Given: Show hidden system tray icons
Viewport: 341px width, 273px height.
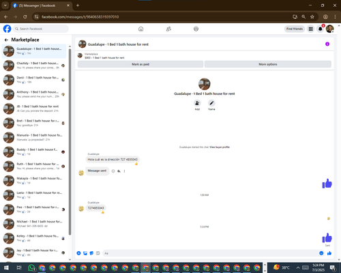Looking at the screenshot, I should click(298, 268).
